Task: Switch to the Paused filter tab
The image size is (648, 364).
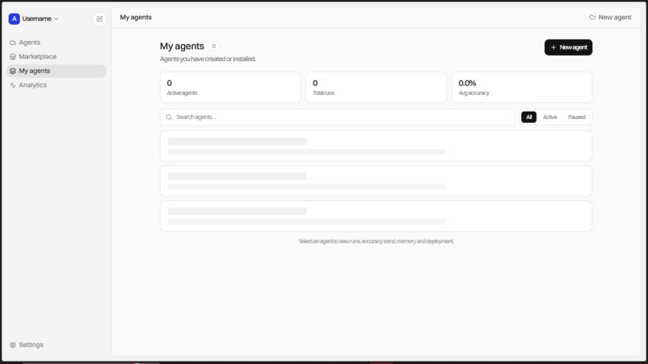Action: tap(576, 117)
